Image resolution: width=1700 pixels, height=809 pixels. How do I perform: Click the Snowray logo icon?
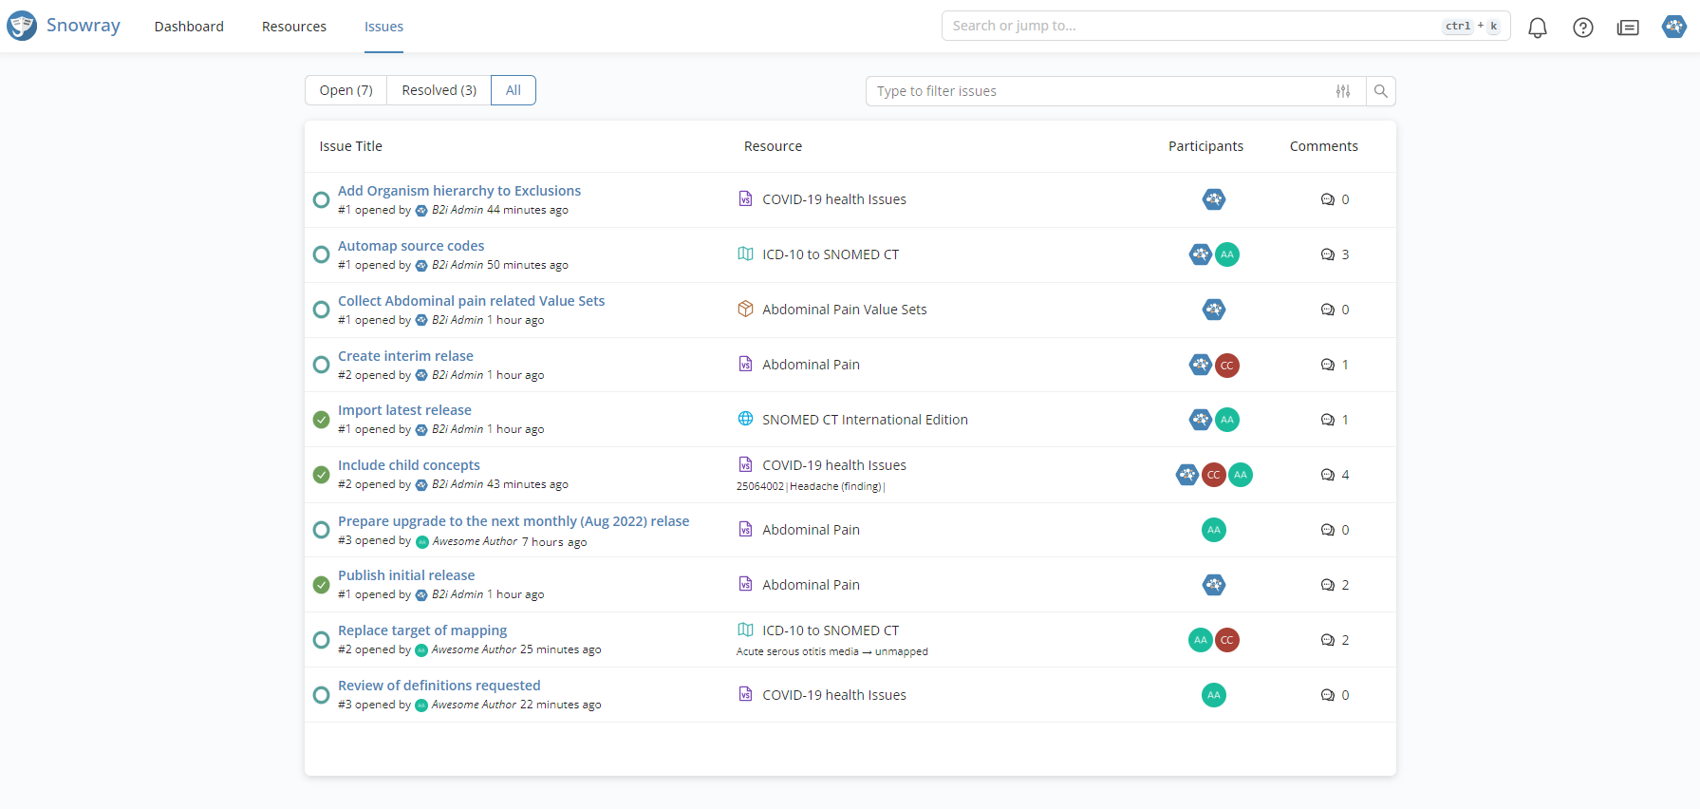22,26
